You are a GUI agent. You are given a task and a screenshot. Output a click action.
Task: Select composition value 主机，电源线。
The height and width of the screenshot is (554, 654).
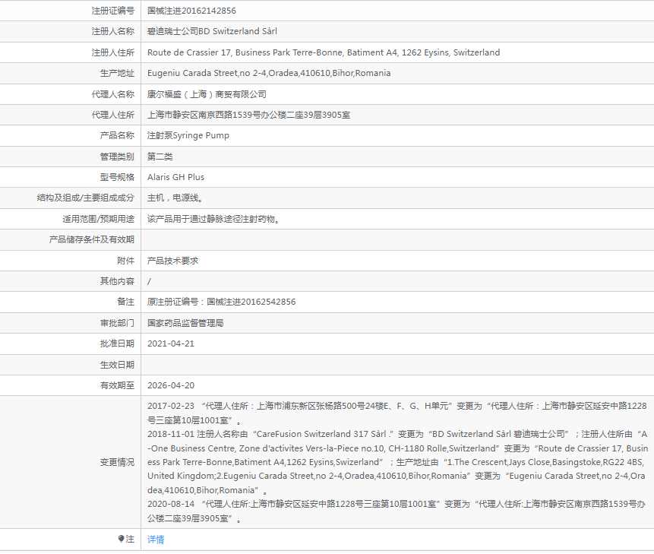[x=175, y=198]
